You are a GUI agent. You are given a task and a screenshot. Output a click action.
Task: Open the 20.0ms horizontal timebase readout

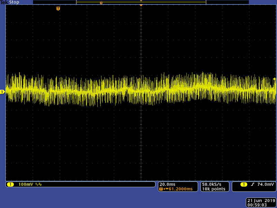tap(167, 184)
